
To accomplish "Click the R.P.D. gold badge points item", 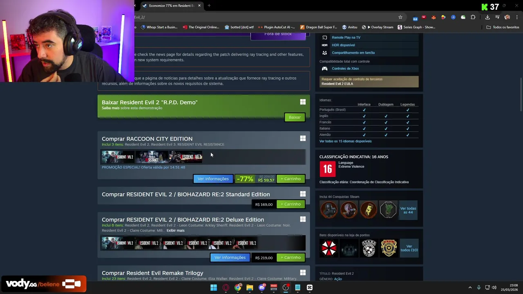I will (389, 248).
